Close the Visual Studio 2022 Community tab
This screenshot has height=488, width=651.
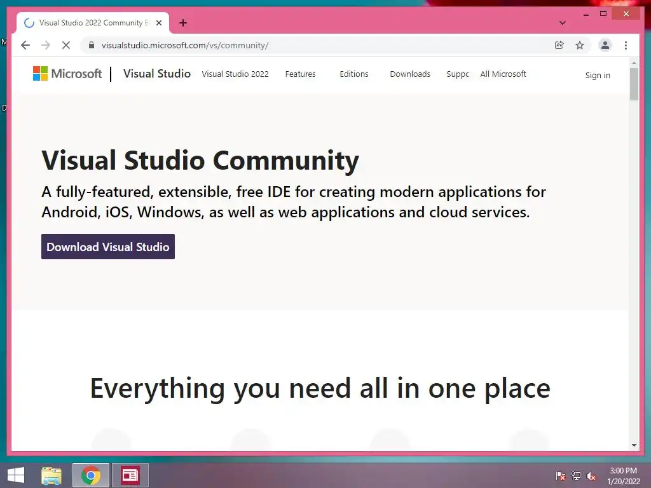158,24
